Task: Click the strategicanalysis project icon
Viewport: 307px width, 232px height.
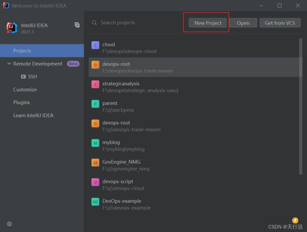Action: (x=95, y=85)
